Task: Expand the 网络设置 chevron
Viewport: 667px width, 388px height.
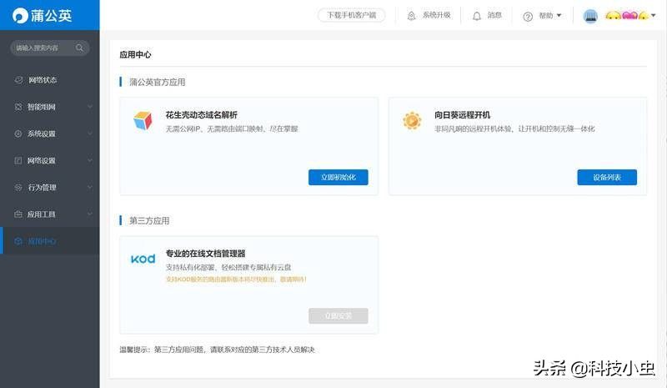Action: pos(90,160)
